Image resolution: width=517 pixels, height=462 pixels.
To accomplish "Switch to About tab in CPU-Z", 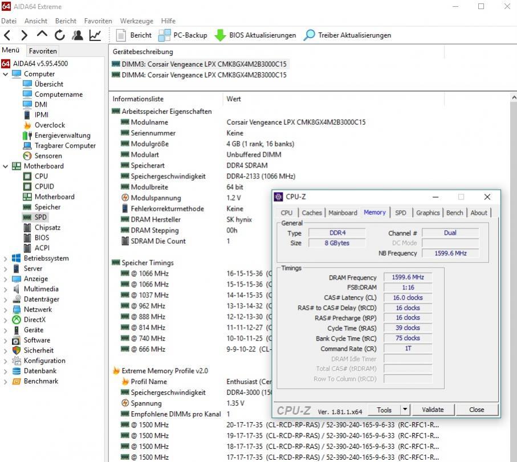I will 479,213.
